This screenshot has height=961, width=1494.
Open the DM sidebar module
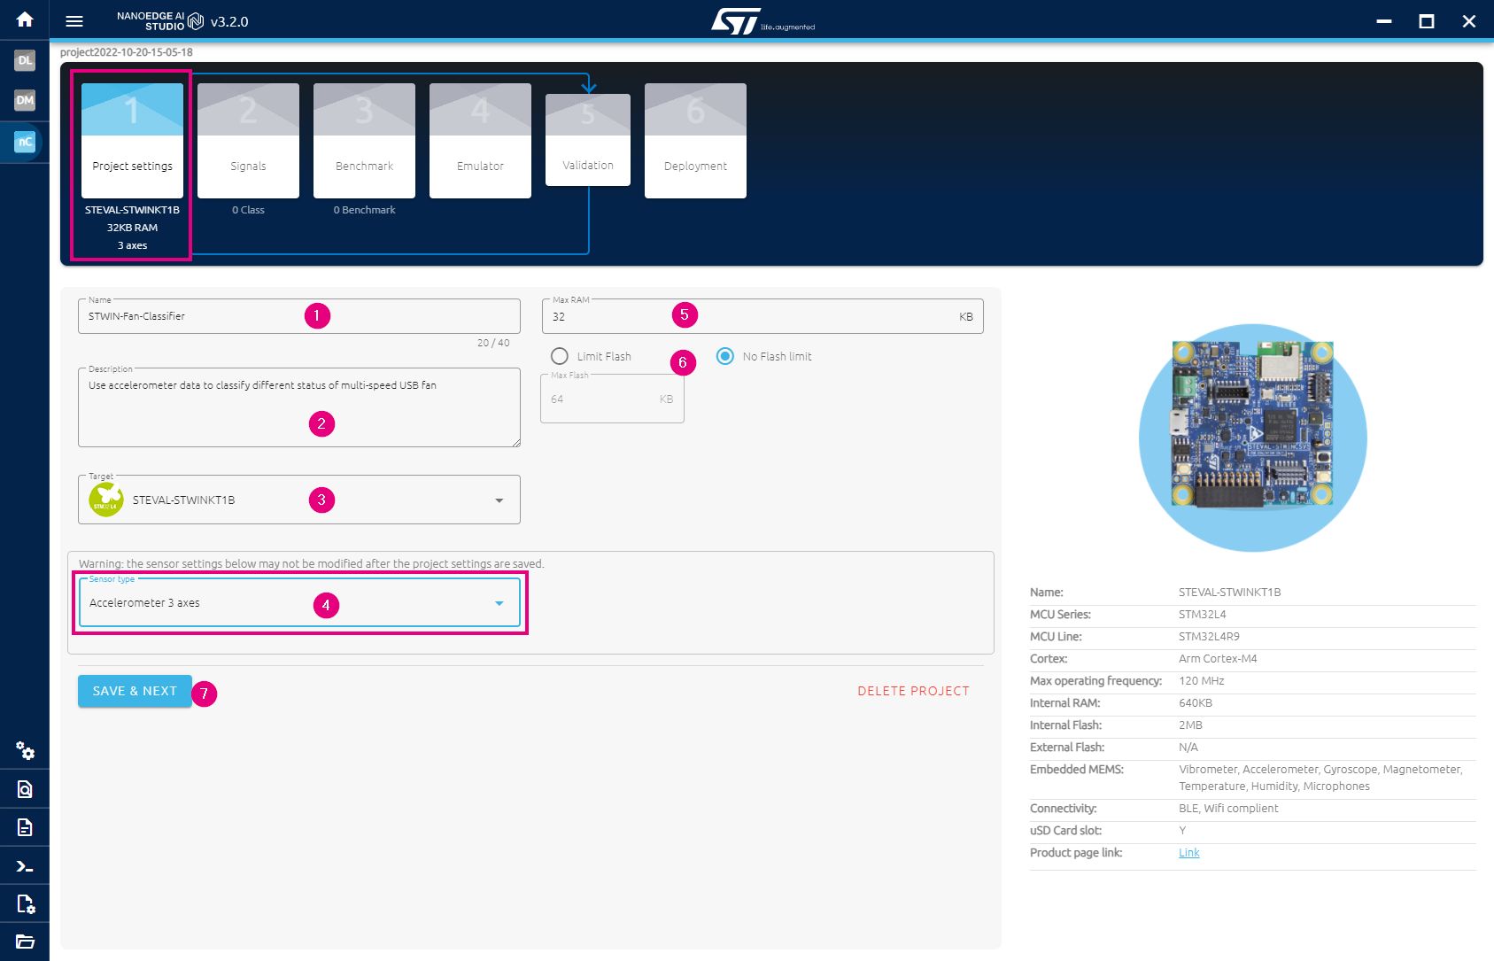click(25, 100)
